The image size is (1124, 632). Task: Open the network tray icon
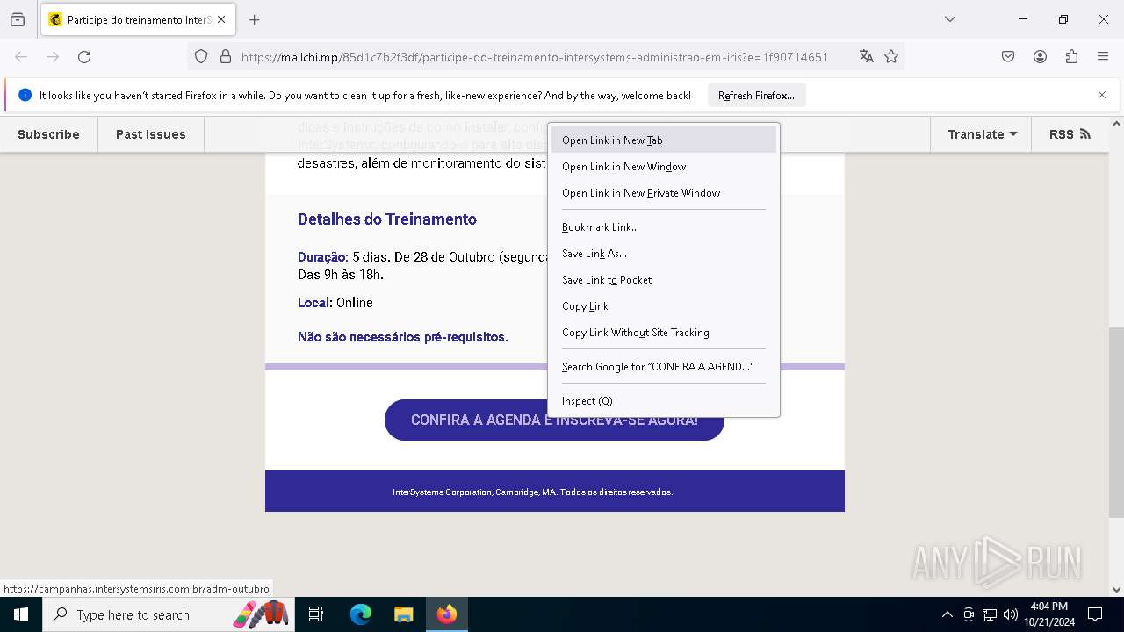click(x=990, y=614)
